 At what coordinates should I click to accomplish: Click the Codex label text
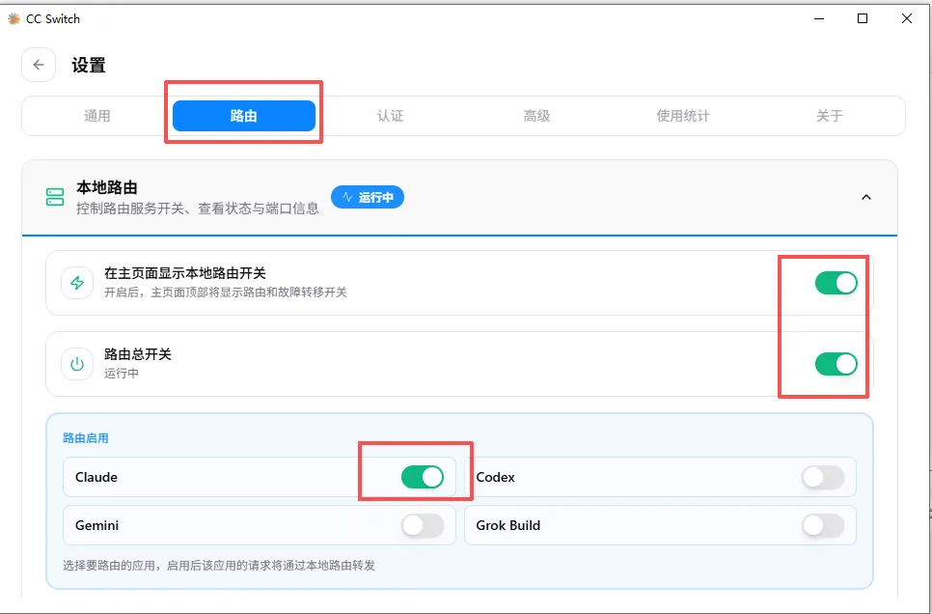coord(495,477)
